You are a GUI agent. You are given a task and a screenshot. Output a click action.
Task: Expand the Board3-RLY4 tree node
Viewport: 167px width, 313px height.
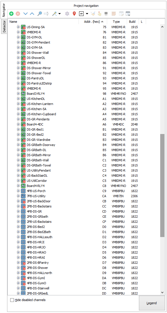click(18, 94)
